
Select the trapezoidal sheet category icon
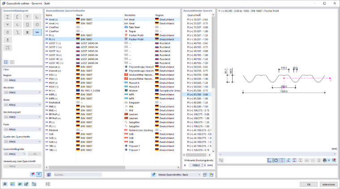tap(37, 32)
